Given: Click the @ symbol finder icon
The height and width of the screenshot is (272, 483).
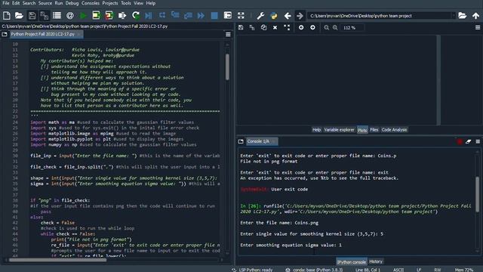Looking at the screenshot, I should pyautogui.click(x=70, y=15).
